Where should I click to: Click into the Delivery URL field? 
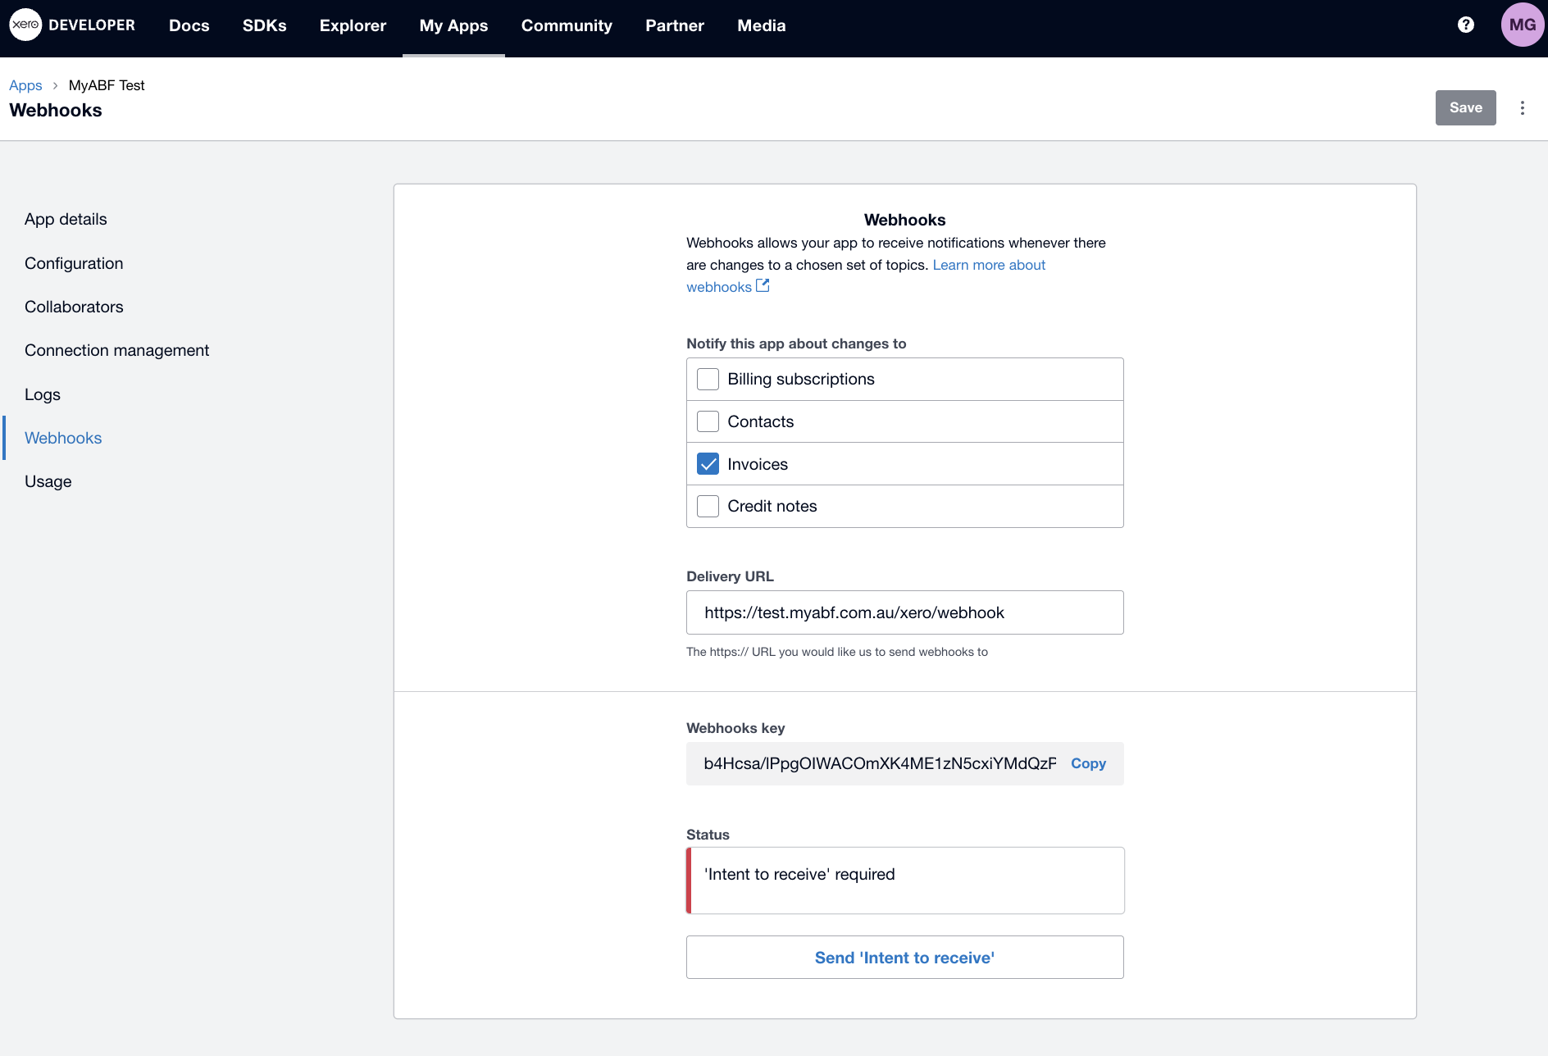point(904,612)
